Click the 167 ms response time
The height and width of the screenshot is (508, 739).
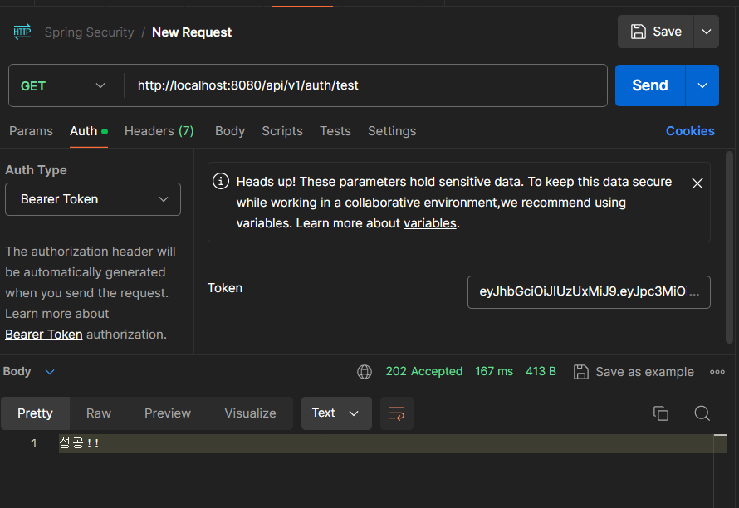click(494, 371)
